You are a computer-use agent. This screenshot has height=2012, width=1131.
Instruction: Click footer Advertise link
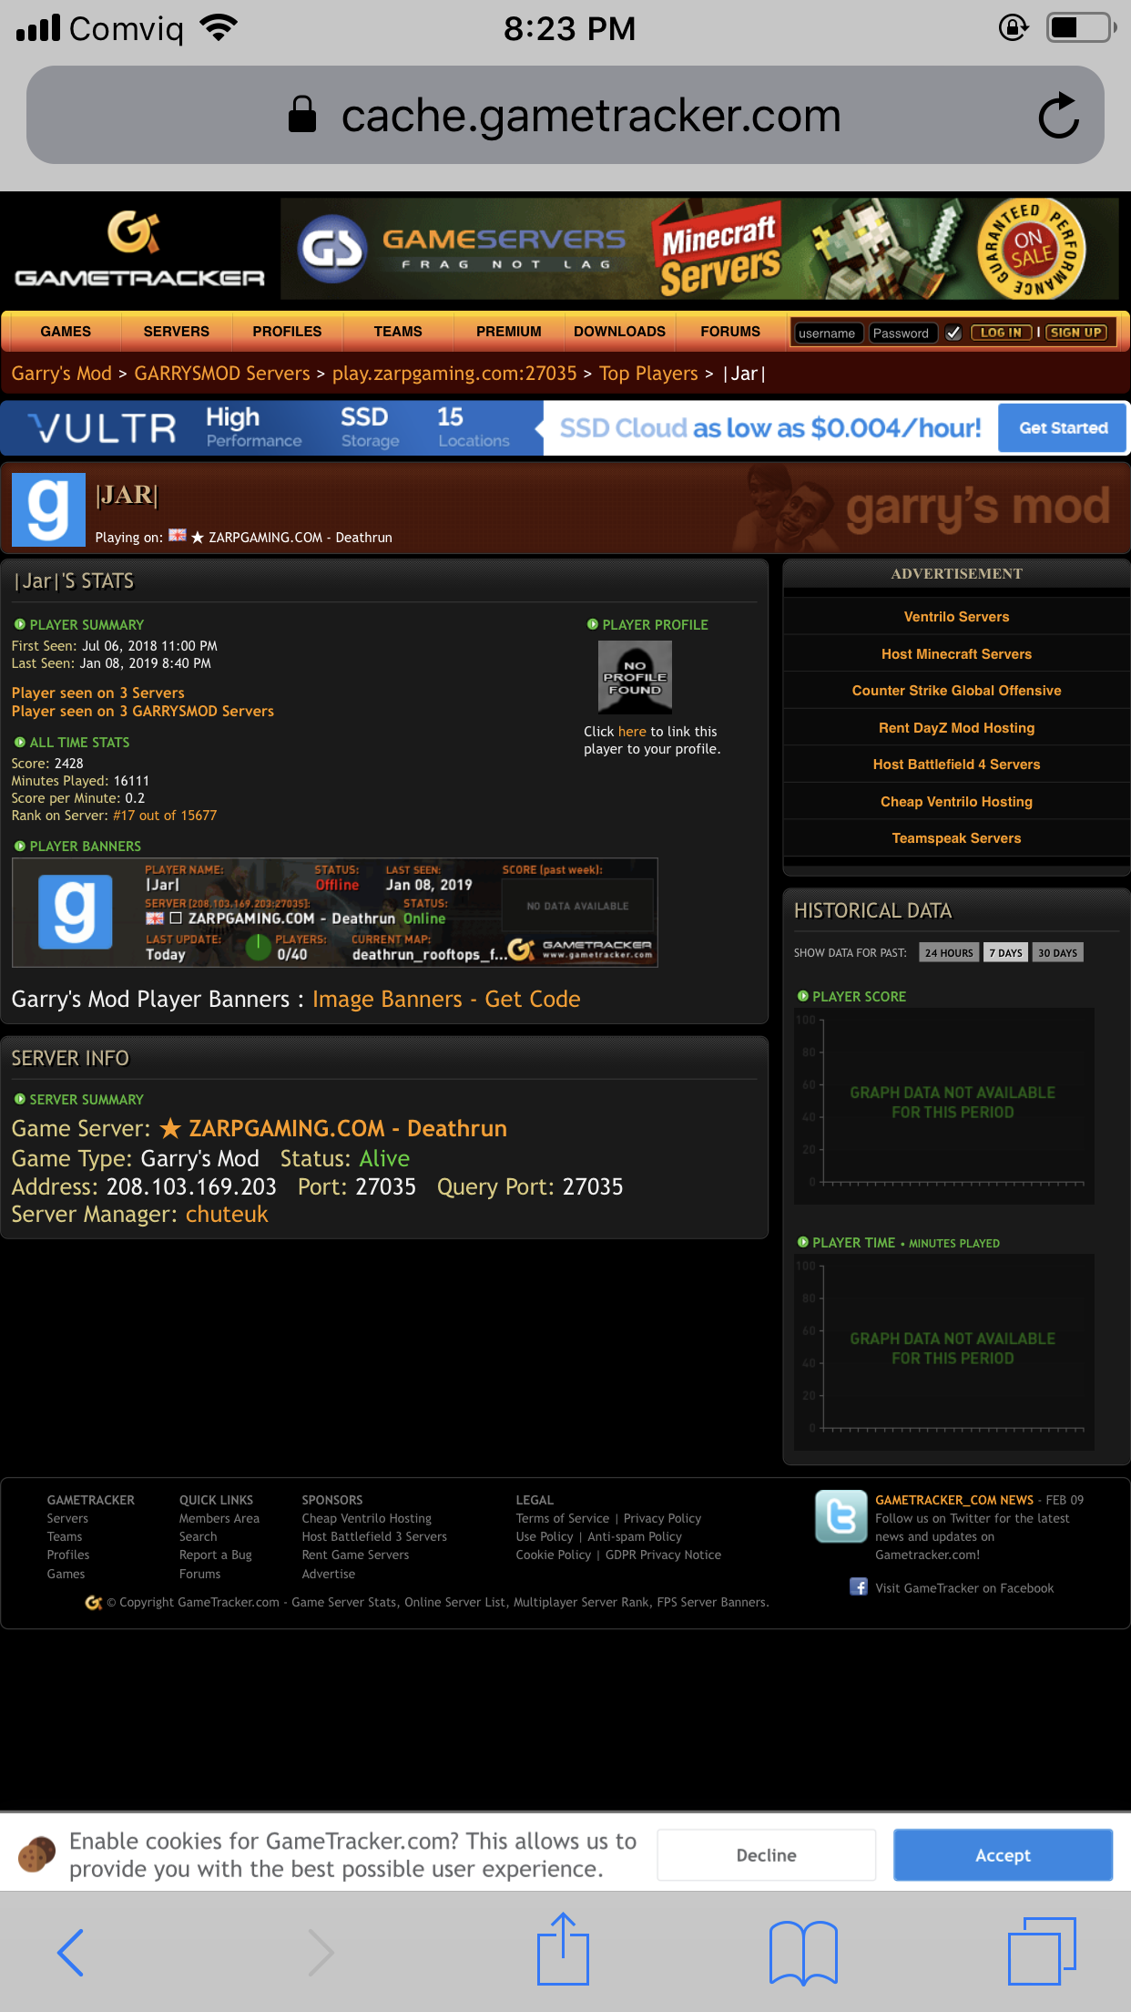(329, 1574)
